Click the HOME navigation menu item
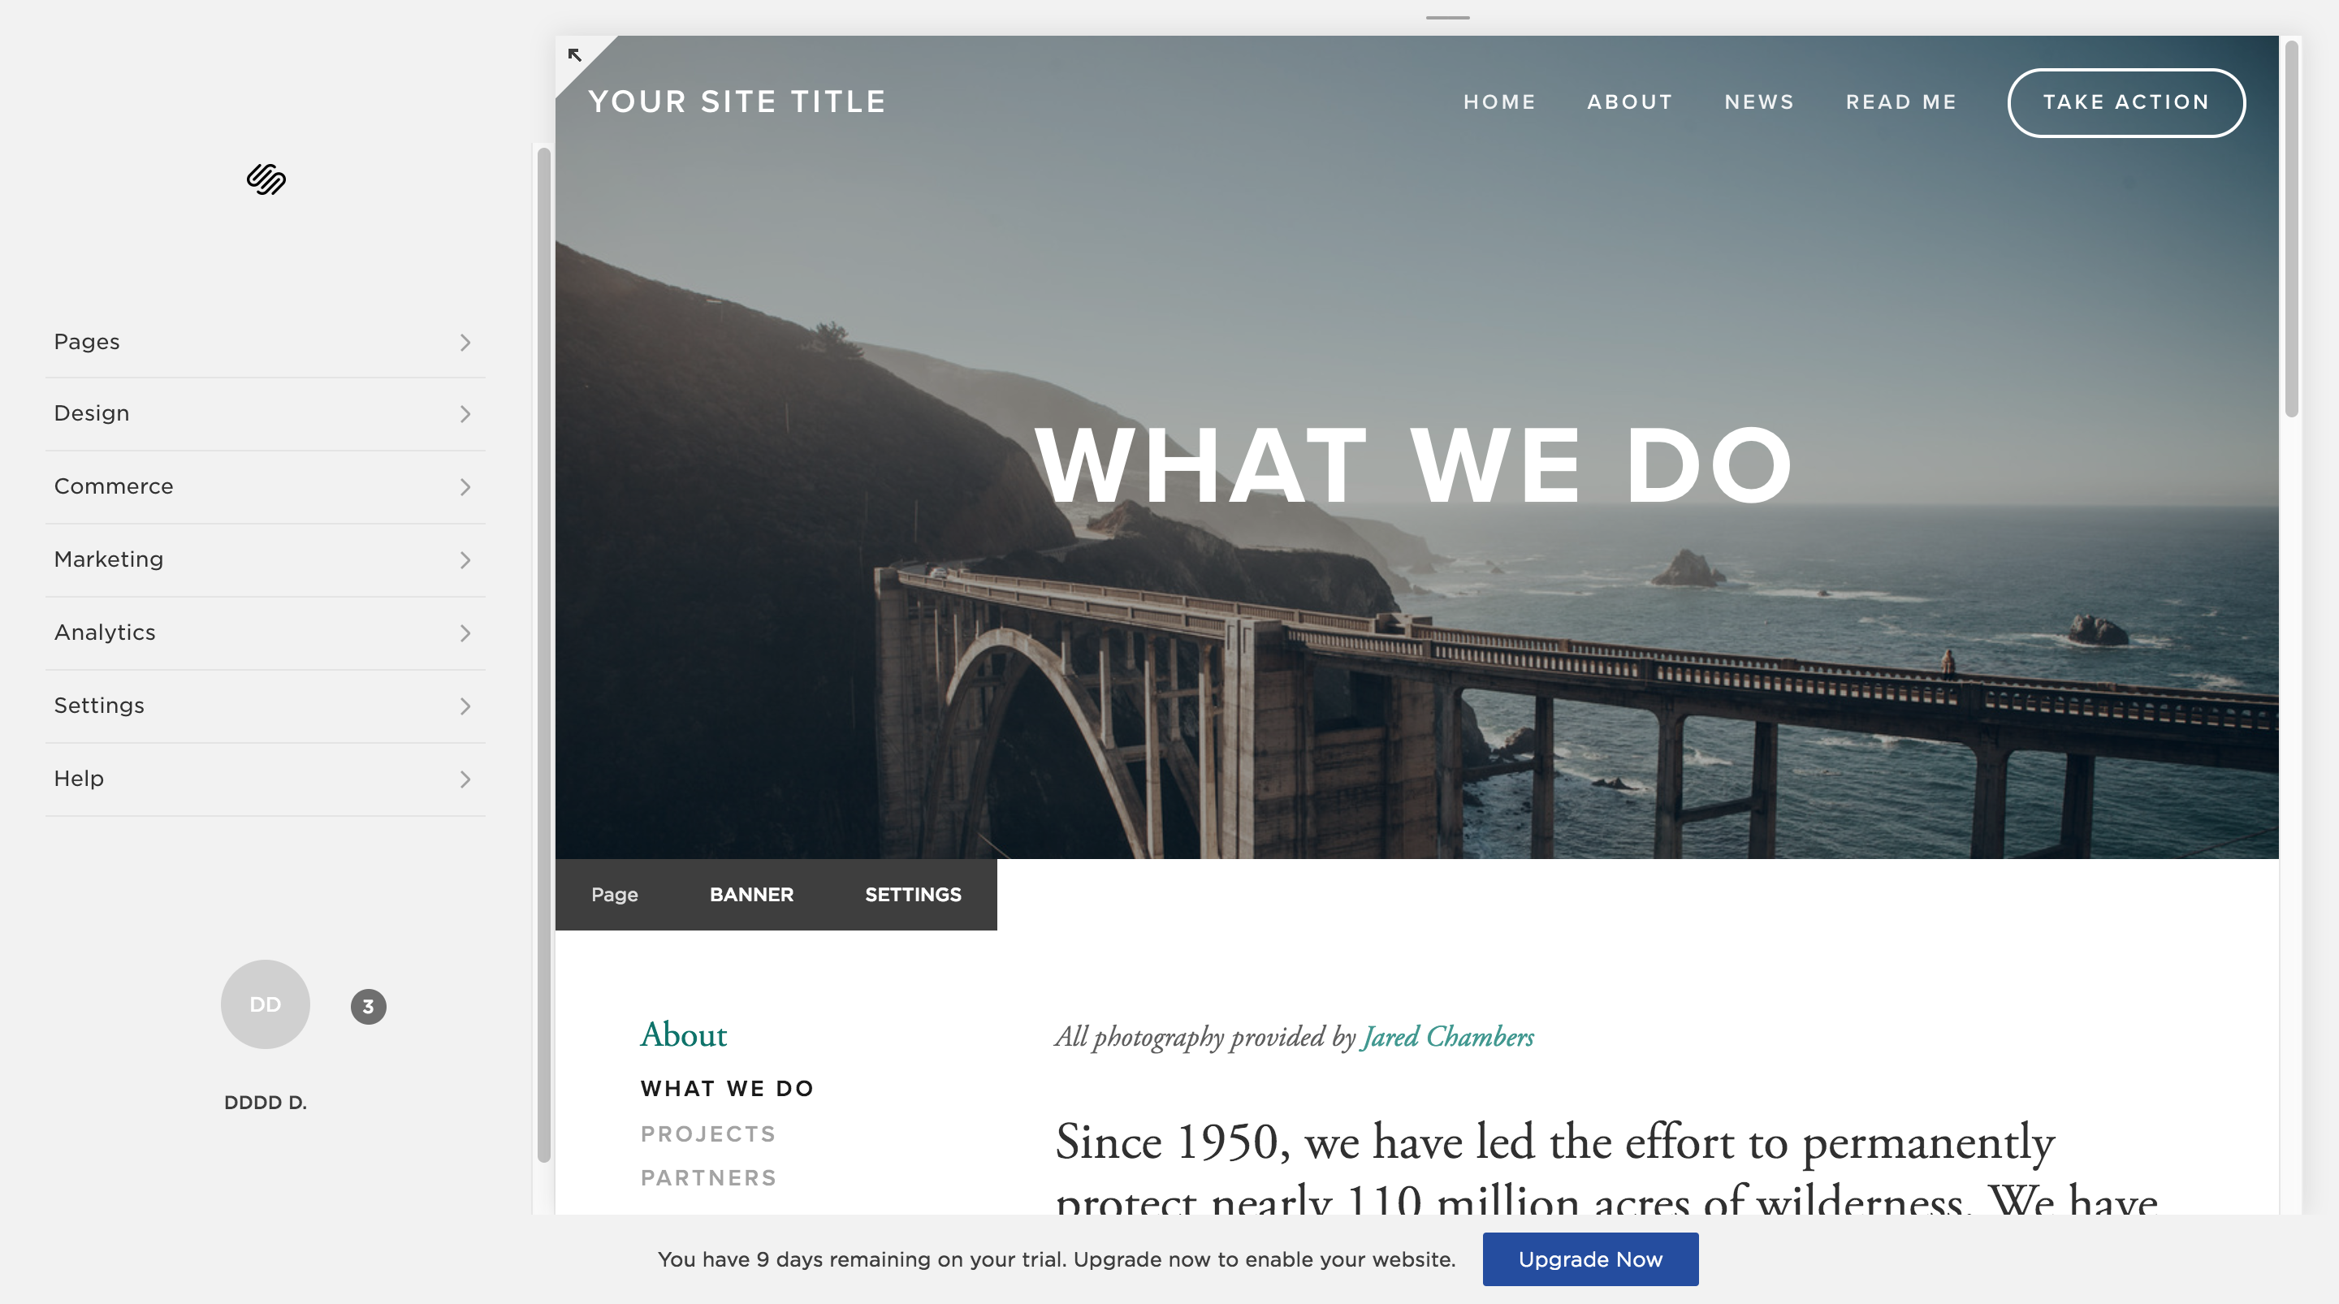 point(1499,101)
